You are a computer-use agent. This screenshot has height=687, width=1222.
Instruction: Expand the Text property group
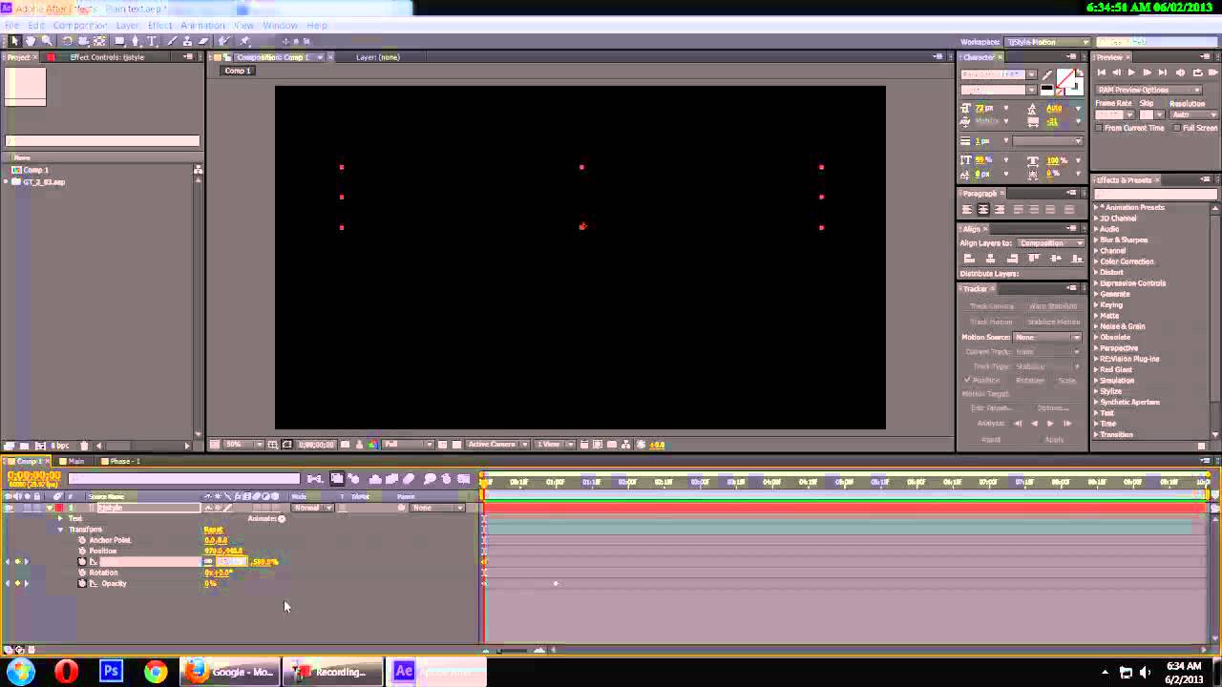point(60,519)
